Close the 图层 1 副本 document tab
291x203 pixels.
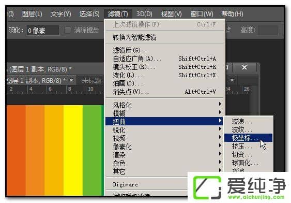(x=71, y=80)
